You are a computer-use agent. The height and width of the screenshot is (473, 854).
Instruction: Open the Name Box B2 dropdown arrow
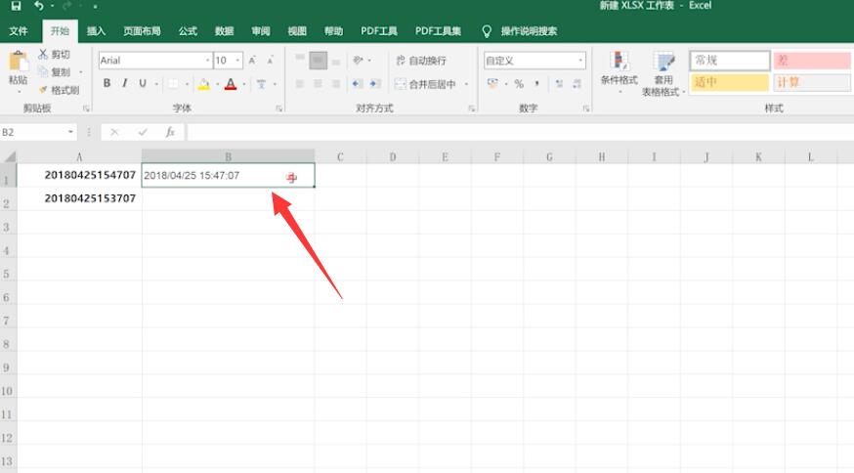[x=70, y=132]
